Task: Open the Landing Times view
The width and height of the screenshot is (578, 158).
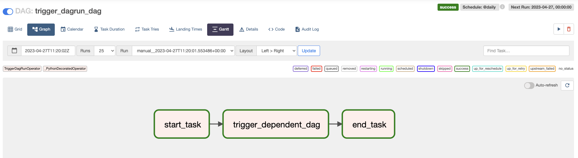Action: 186,29
